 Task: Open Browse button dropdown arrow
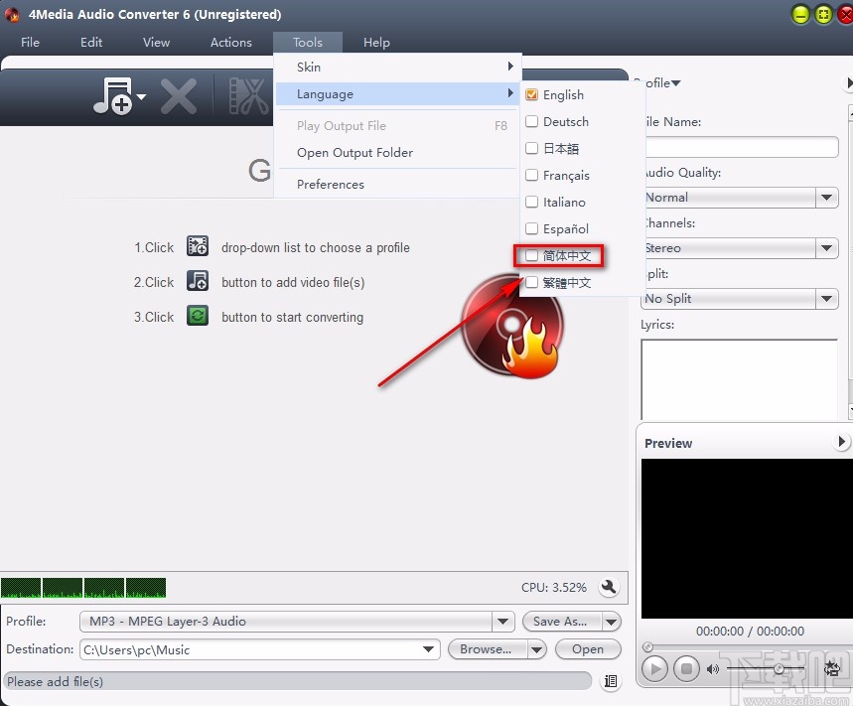tap(536, 649)
